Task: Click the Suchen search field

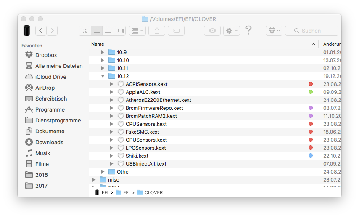Action: coord(311,31)
